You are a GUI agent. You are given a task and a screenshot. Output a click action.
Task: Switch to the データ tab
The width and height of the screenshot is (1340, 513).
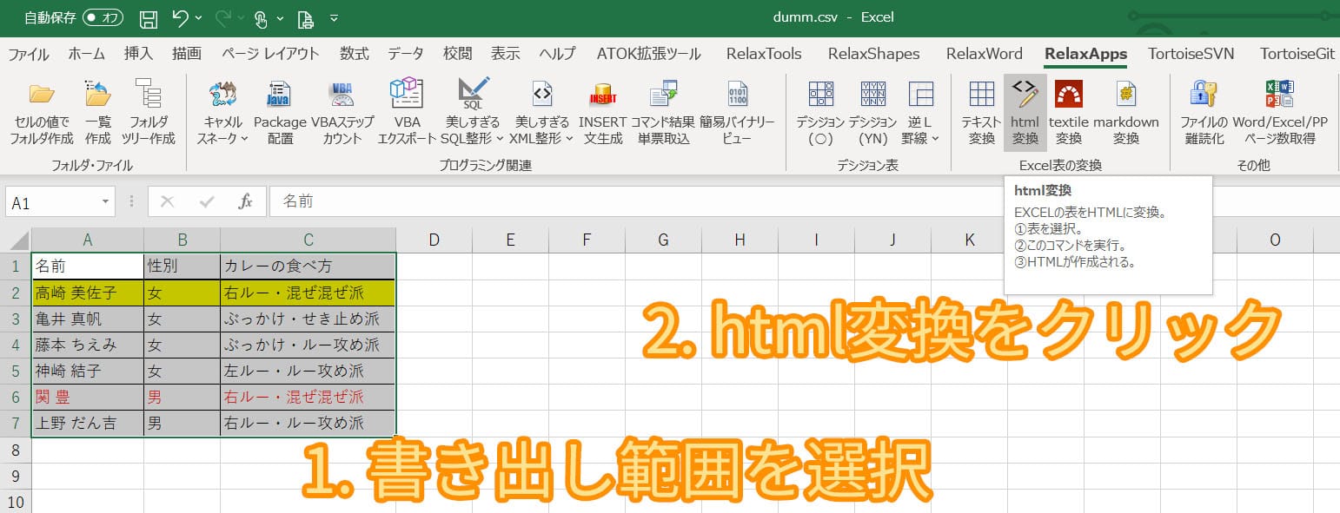point(406,54)
